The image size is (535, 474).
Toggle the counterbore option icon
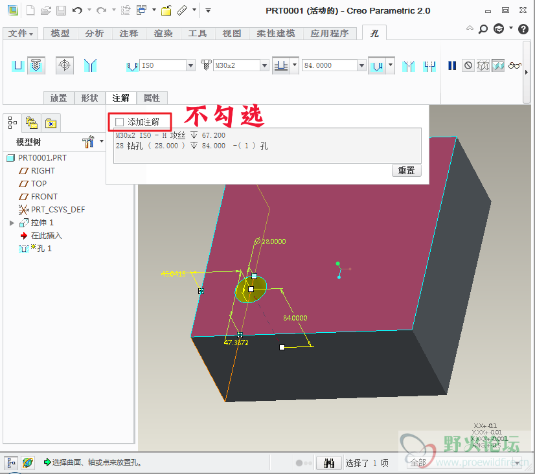(429, 66)
